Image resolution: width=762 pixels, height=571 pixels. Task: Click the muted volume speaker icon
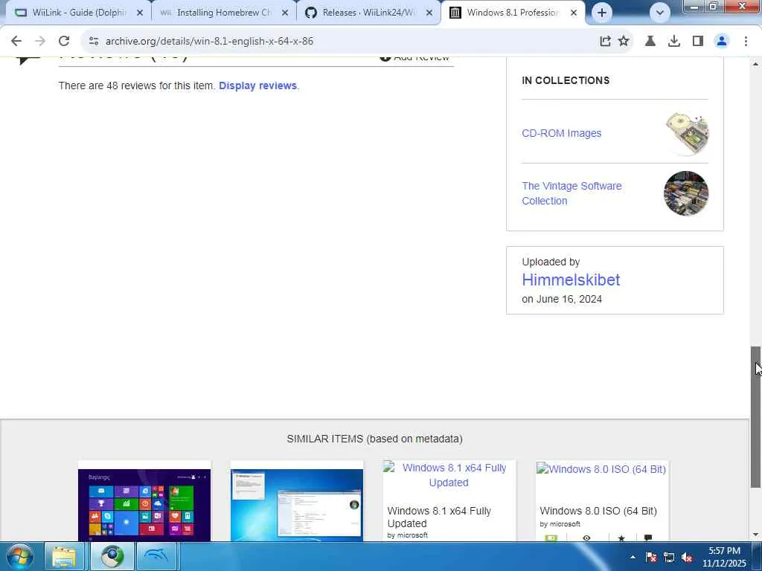pos(687,558)
